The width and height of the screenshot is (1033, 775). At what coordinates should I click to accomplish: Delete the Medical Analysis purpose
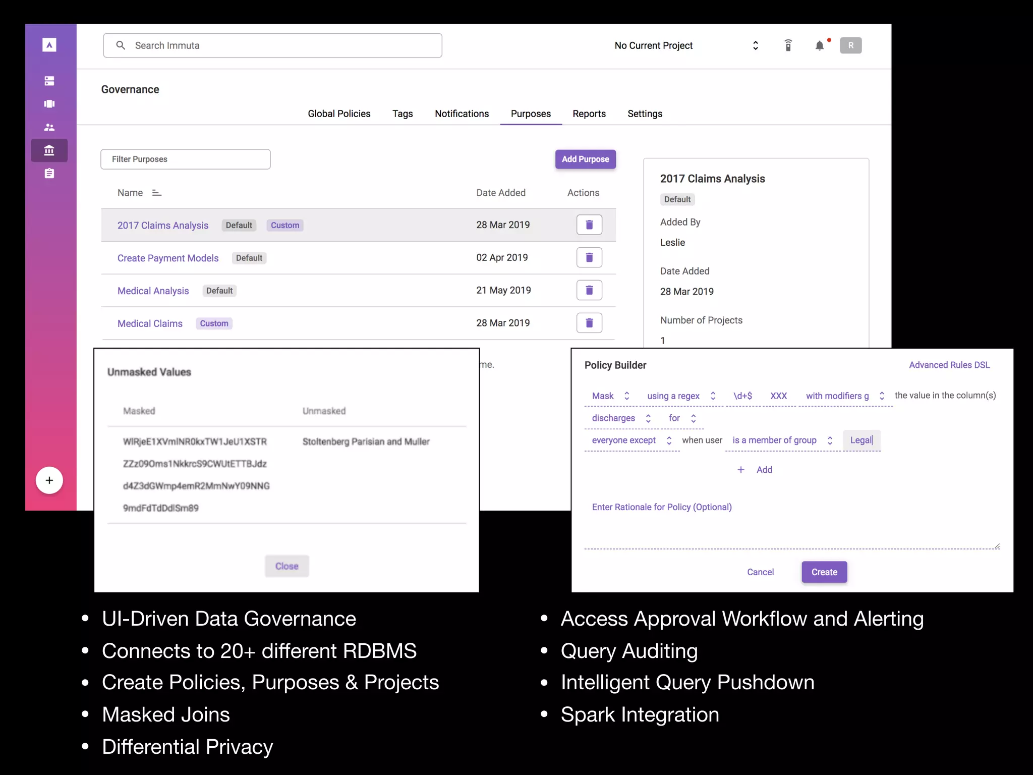click(589, 290)
